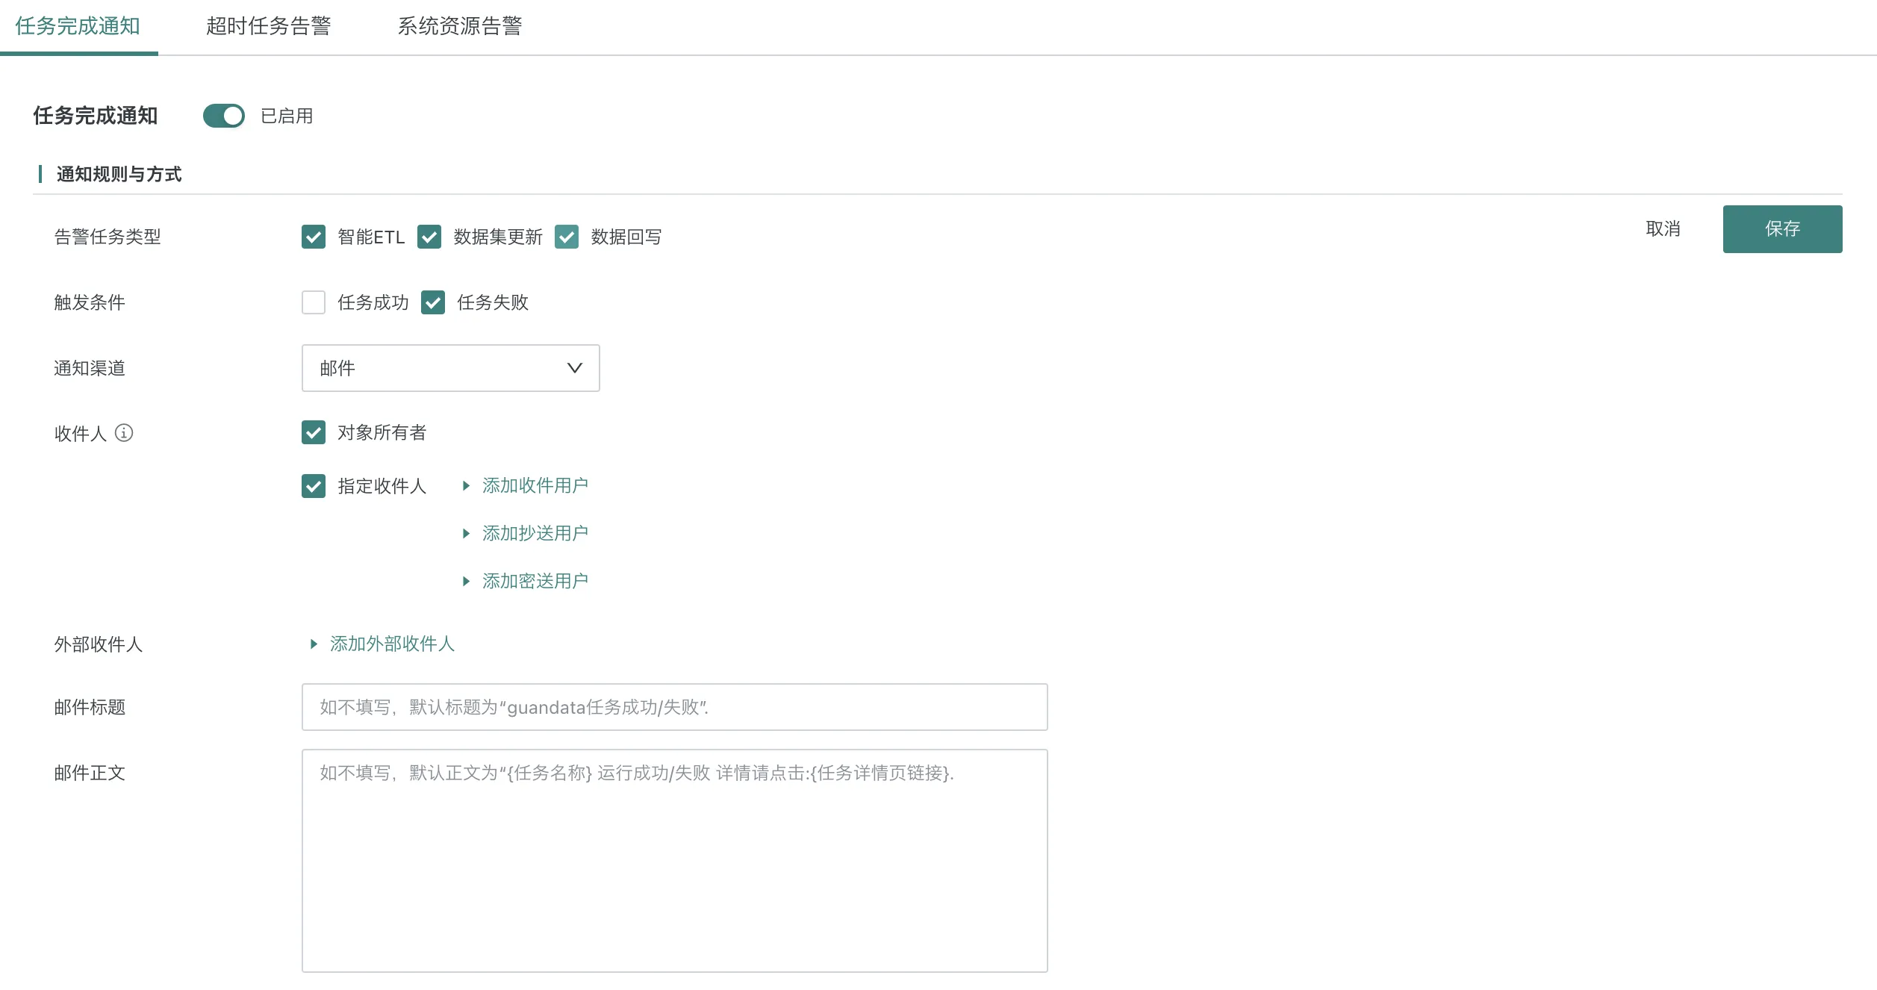Uncheck the 指定收件人 checkbox
The height and width of the screenshot is (990, 1877).
click(x=314, y=486)
